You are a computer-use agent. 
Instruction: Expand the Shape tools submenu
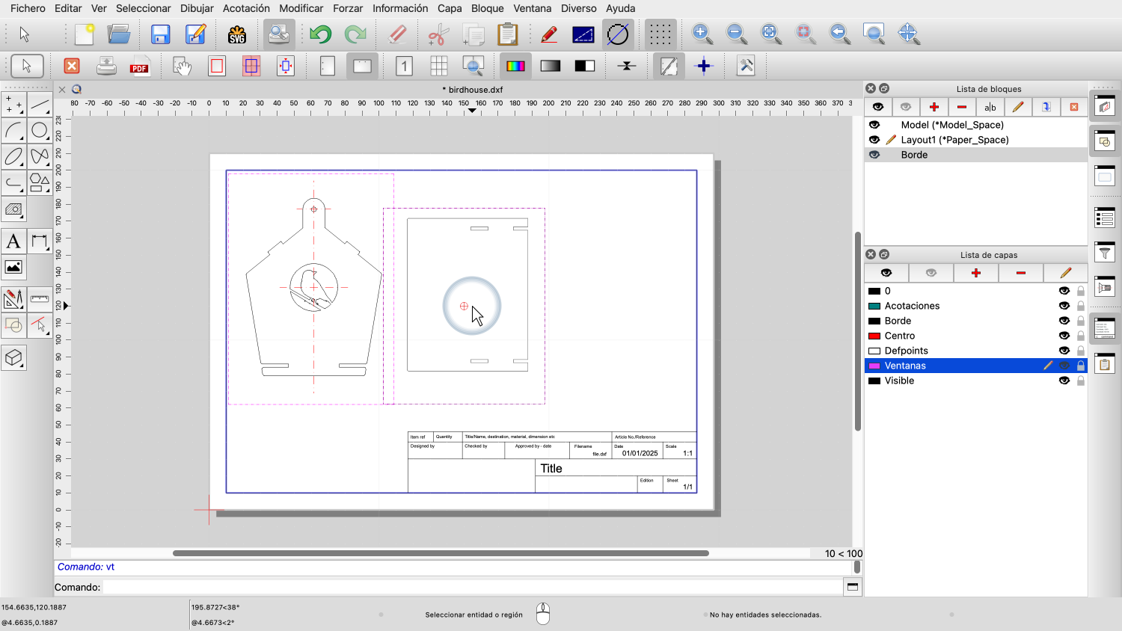tap(40, 182)
